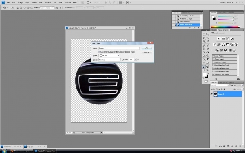Viewport: 245px width, 153px height.
Task: Click the layer Name field containing Levels 1
Action: click(119, 48)
